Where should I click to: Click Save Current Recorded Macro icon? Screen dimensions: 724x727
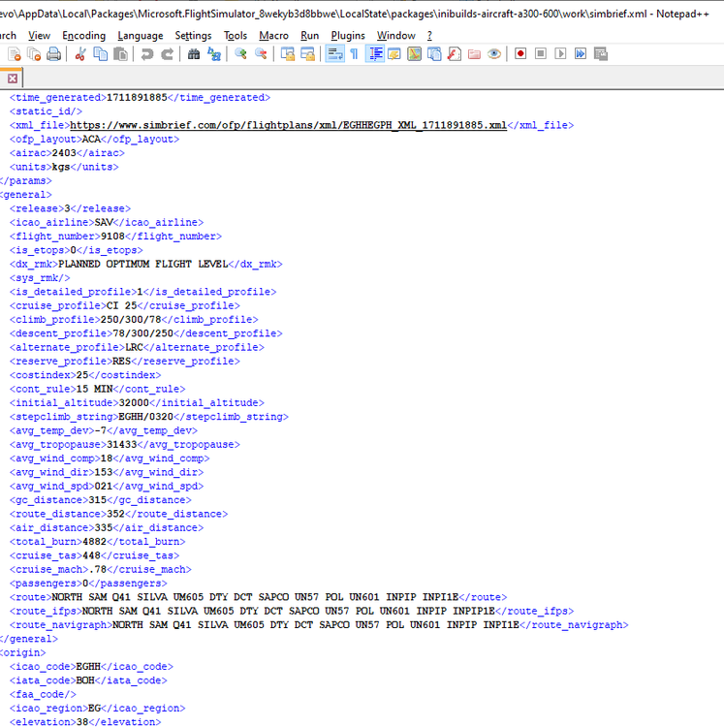[601, 53]
